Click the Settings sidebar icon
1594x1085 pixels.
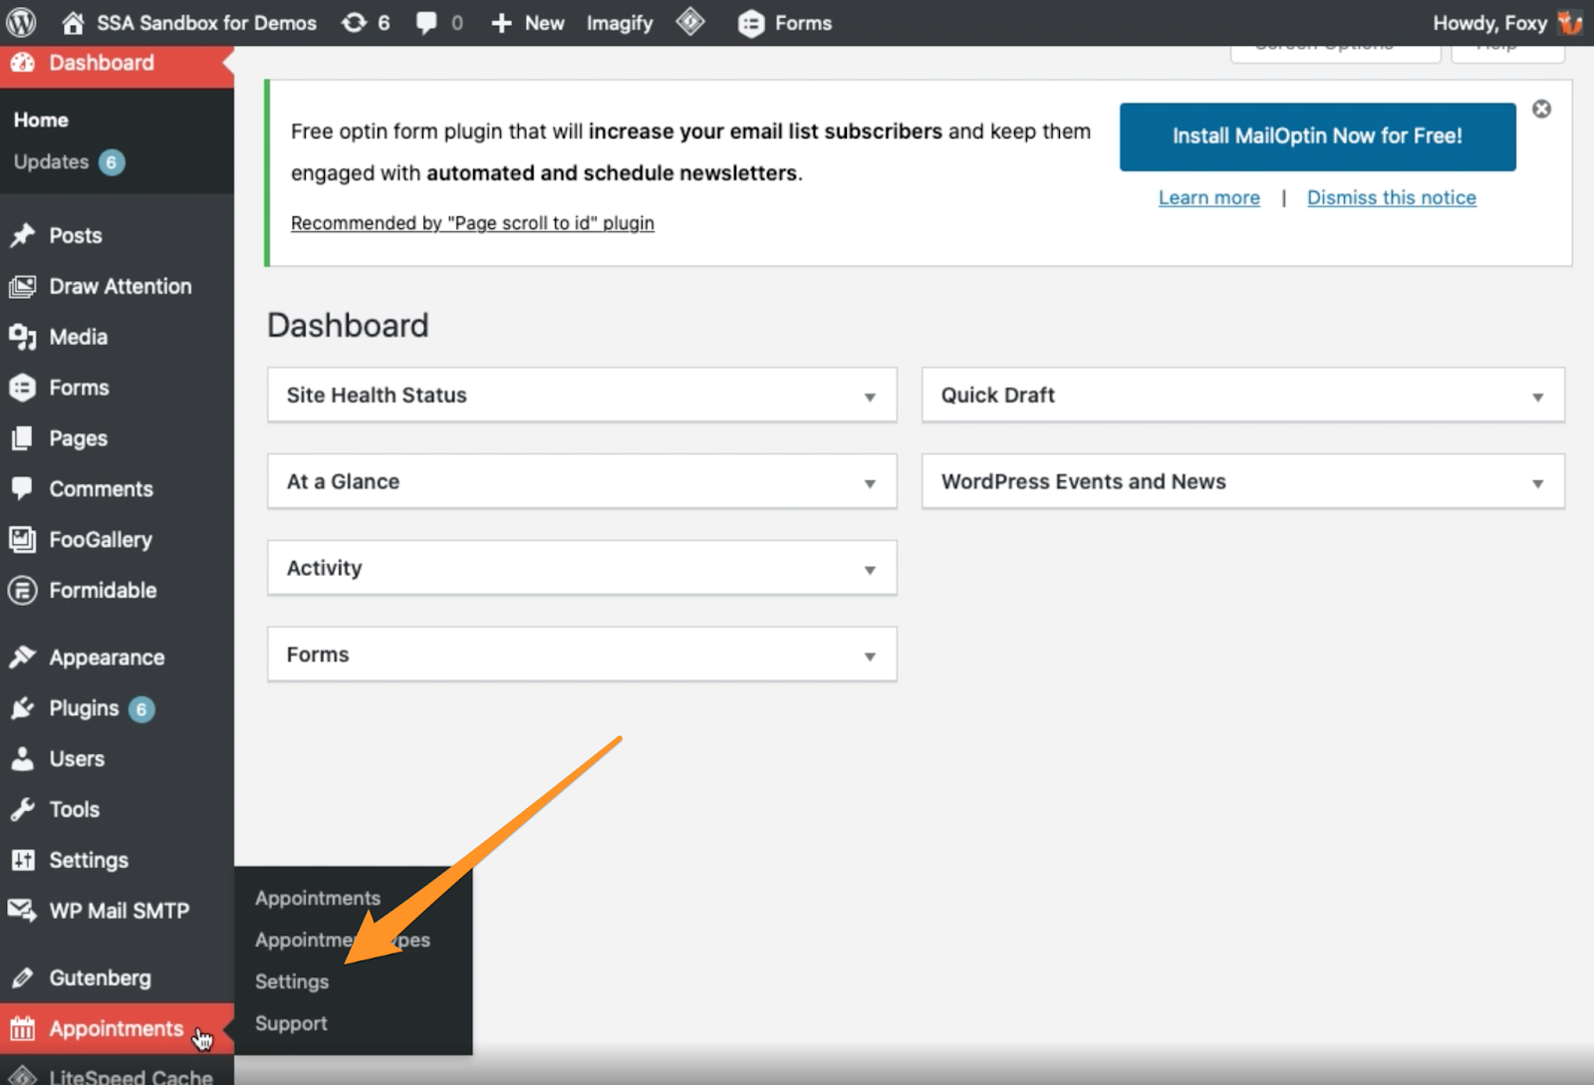pyautogui.click(x=23, y=860)
